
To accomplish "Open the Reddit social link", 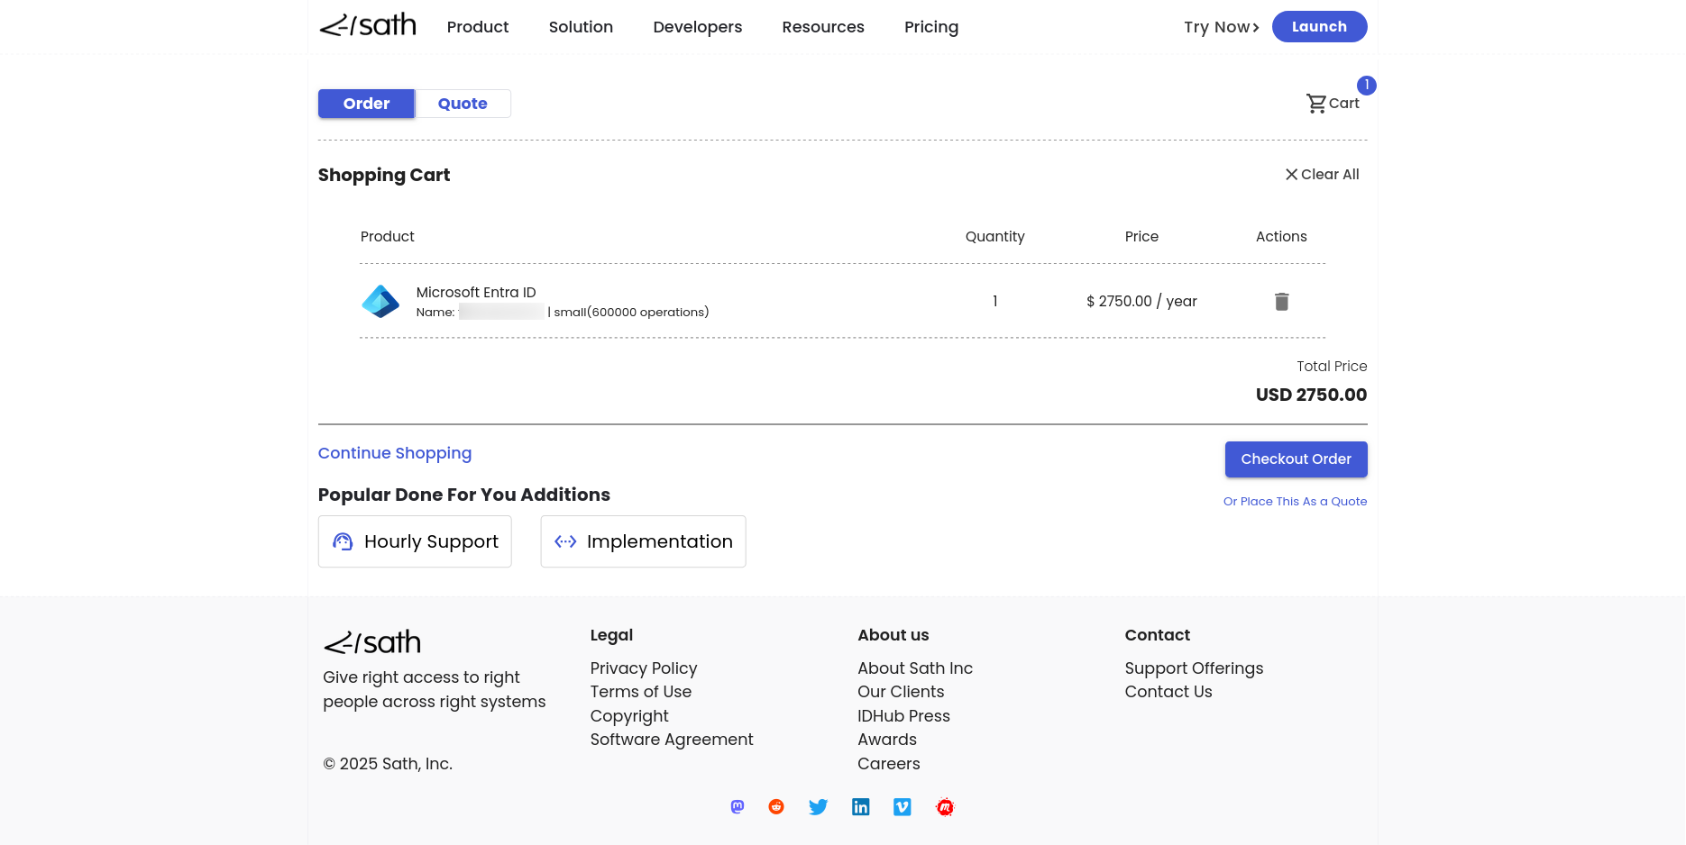I will [x=776, y=807].
